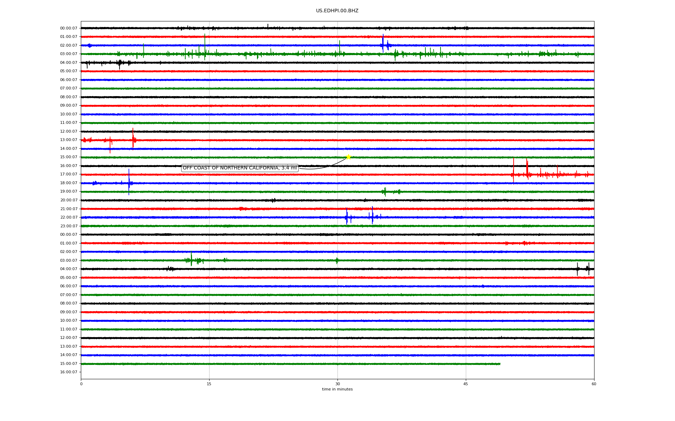Click the bottom-most 16:00:07 row label
Image resolution: width=675 pixels, height=421 pixels.
(69, 372)
